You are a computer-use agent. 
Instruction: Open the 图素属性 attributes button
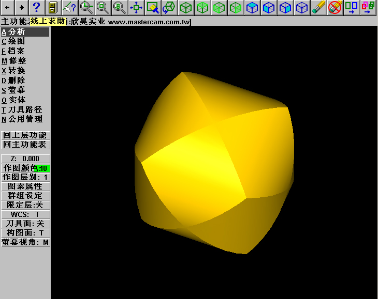pos(25,186)
